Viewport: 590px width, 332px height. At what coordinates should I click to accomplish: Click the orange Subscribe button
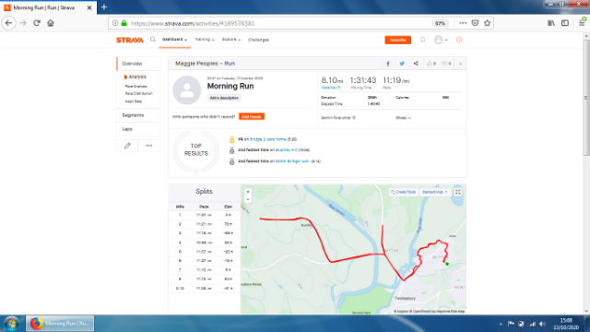[397, 40]
